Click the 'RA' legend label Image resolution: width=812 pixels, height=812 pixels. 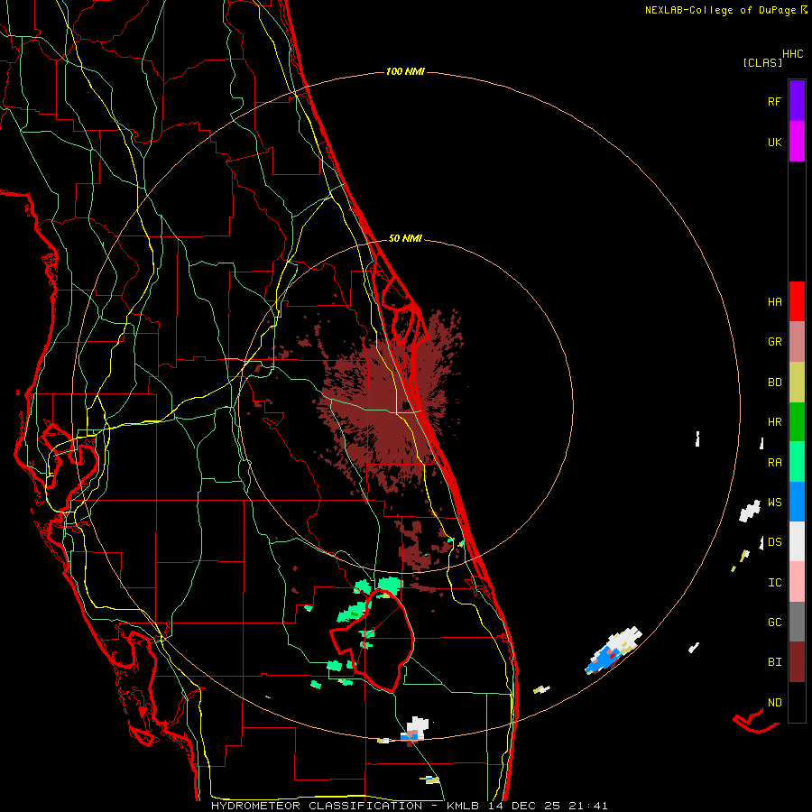[x=774, y=462]
